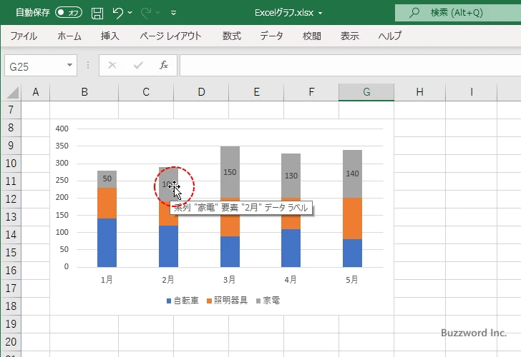Open Customize Quick Access Toolbar dropdown
Image resolution: width=521 pixels, height=357 pixels.
[173, 13]
